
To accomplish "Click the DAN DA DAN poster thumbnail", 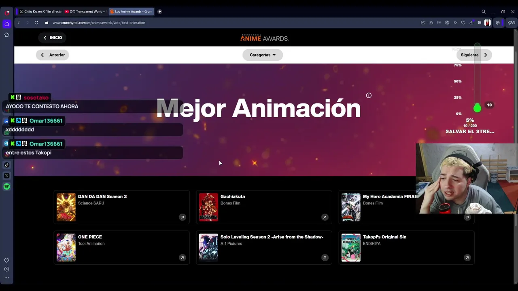I will tap(66, 207).
